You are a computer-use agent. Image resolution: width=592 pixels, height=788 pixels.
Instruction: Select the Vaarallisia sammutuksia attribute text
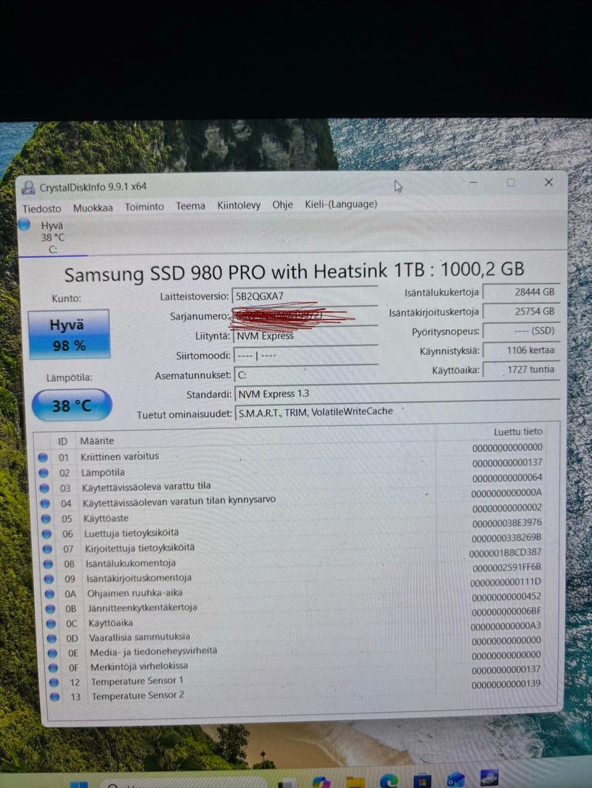[x=139, y=637]
